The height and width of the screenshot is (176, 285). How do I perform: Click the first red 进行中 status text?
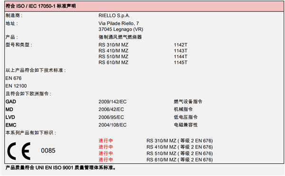(106, 140)
